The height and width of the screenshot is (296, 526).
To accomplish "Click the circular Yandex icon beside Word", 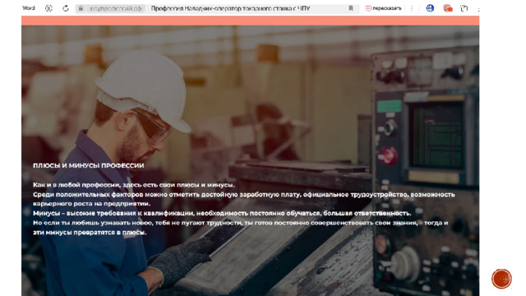I will tap(48, 8).
